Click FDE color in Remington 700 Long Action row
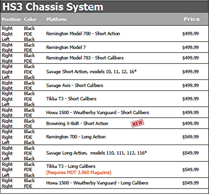 click(x=28, y=137)
